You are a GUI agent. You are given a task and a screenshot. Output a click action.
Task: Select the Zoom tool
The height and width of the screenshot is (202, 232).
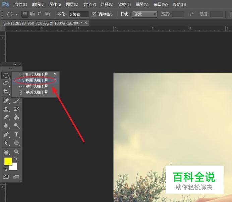(x=16, y=152)
